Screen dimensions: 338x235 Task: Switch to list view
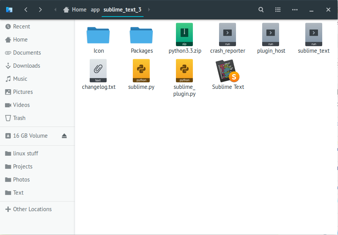point(278,9)
